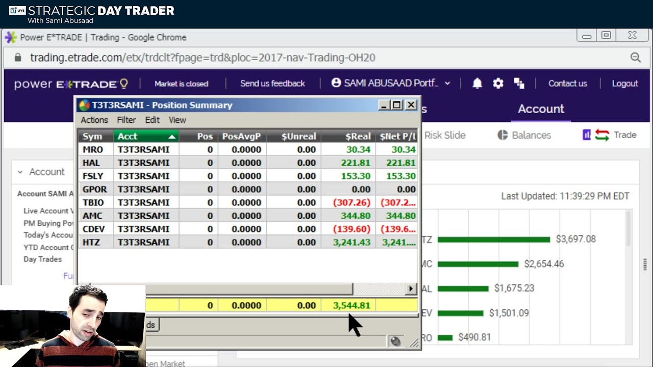Click the Trade arrows icon
Screen dimensions: 653x367
click(602, 135)
